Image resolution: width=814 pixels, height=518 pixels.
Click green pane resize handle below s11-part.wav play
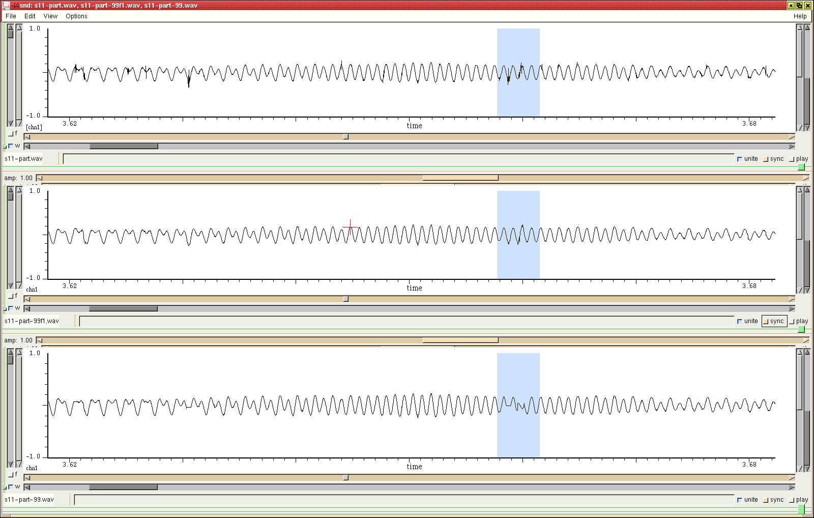(x=801, y=167)
